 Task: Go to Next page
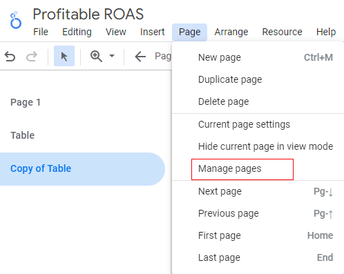tap(258, 191)
